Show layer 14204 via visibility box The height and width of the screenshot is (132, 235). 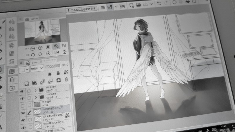pyautogui.click(x=23, y=106)
